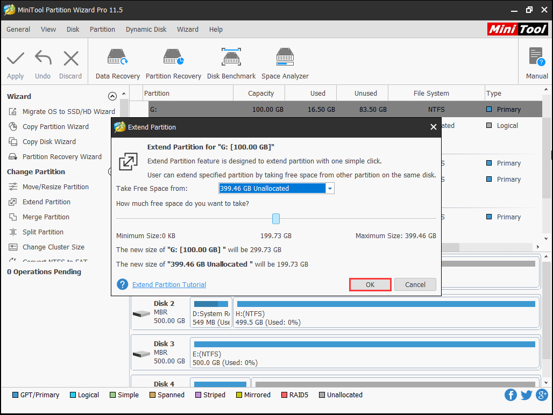Open the Partition menu

tap(102, 29)
